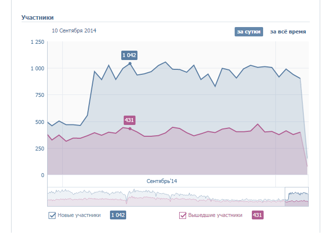This screenshot has width=324, height=244.
Task: Click the highlighted range window in overview strip
Action: (x=297, y=197)
